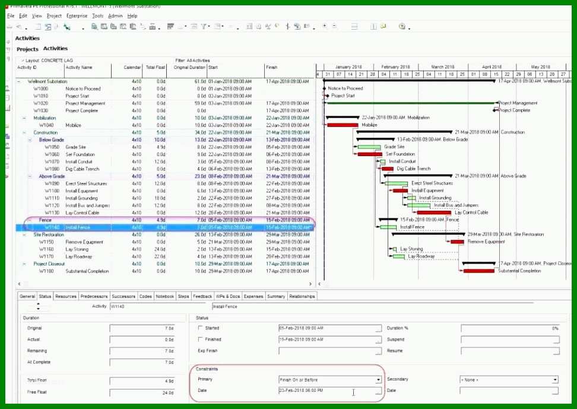Switch to the WPs & Docs tab
The image size is (577, 409).
(x=228, y=296)
